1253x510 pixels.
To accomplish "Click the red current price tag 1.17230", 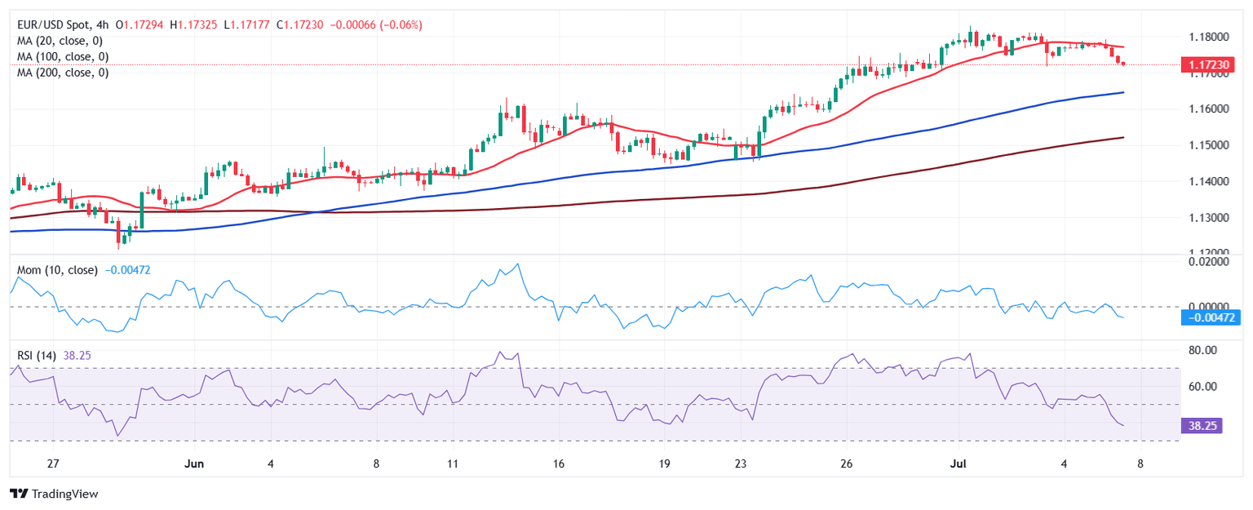I will tap(1202, 64).
